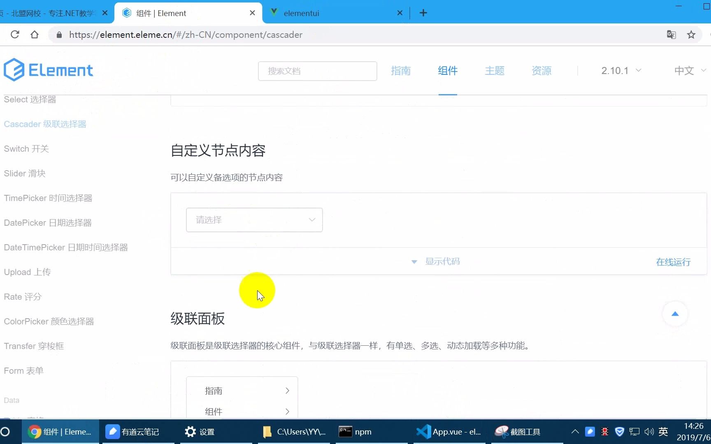The width and height of the screenshot is (711, 444).
Task: Close the 组件 | Element tab
Action: pos(252,13)
